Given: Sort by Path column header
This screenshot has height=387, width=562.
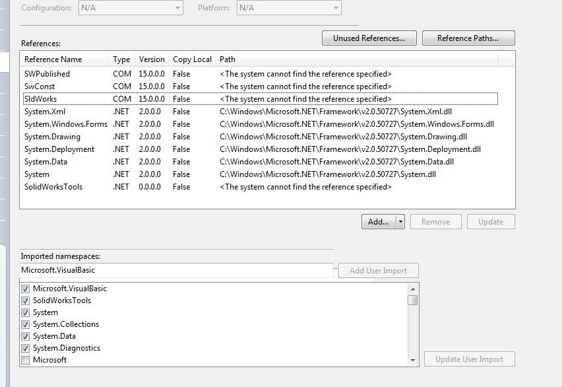Looking at the screenshot, I should pos(357,59).
